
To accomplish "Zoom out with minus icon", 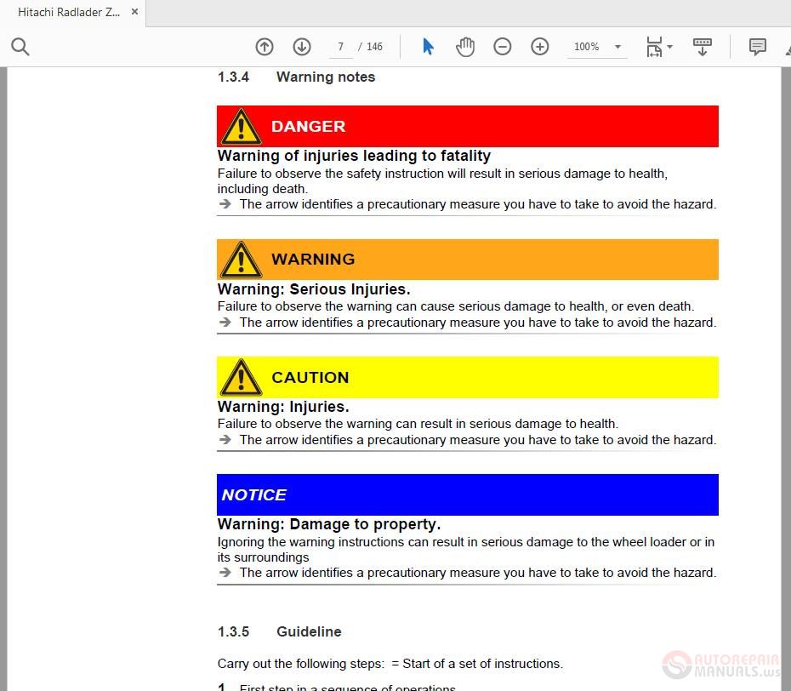I will point(503,47).
